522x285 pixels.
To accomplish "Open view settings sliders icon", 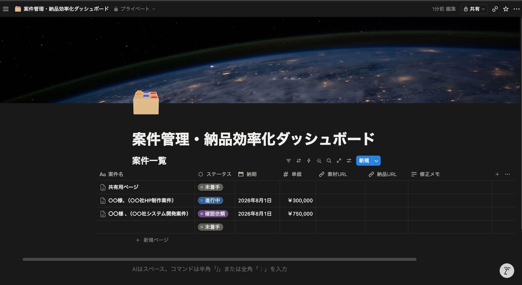I will point(349,161).
